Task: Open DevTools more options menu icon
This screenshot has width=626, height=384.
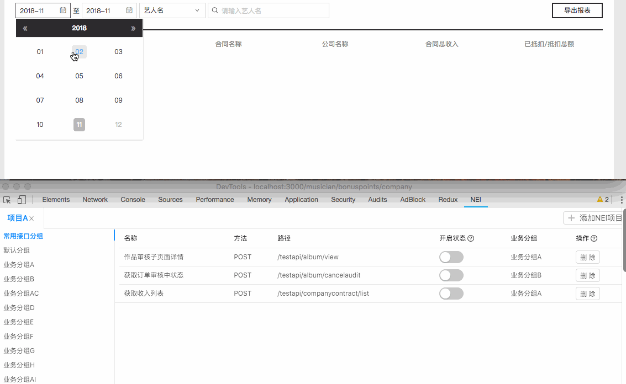Action: point(622,200)
